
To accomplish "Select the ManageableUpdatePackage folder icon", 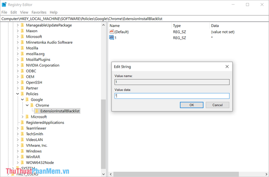I will pyautogui.click(x=22, y=25).
